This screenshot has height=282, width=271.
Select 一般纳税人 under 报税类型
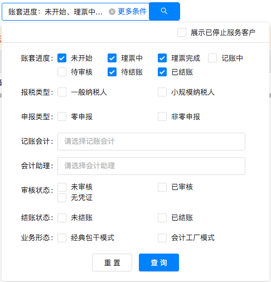click(x=62, y=92)
